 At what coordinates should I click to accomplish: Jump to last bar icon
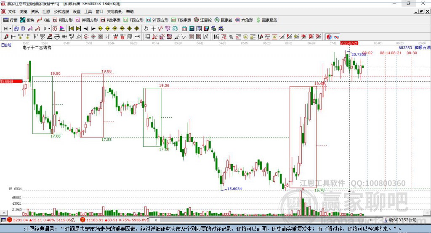[78, 29]
